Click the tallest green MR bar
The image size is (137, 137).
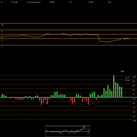[114, 86]
